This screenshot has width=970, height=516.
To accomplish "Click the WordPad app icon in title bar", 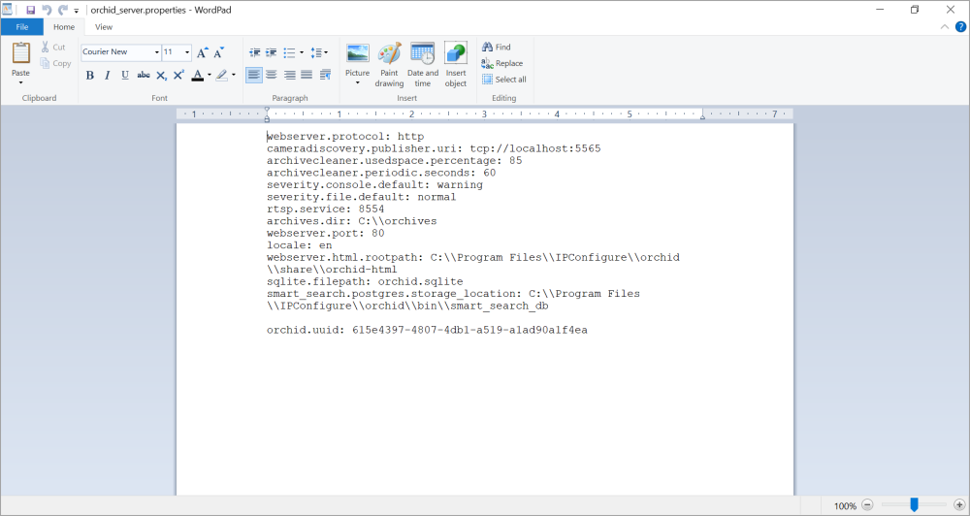I will [x=7, y=10].
